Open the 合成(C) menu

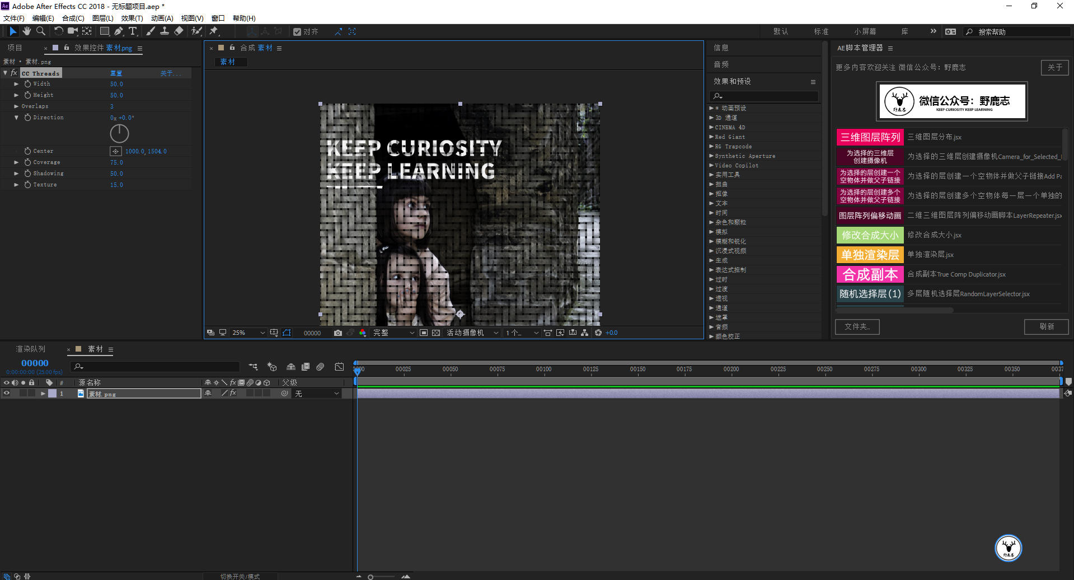pyautogui.click(x=73, y=18)
